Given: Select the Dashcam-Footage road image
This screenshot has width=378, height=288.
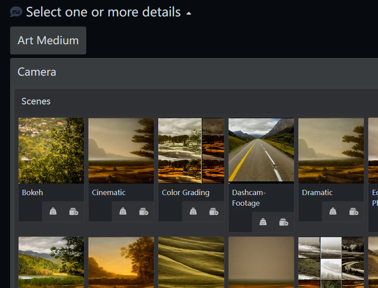Looking at the screenshot, I should [261, 150].
